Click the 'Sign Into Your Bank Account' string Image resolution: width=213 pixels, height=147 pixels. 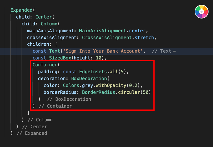click(x=103, y=51)
